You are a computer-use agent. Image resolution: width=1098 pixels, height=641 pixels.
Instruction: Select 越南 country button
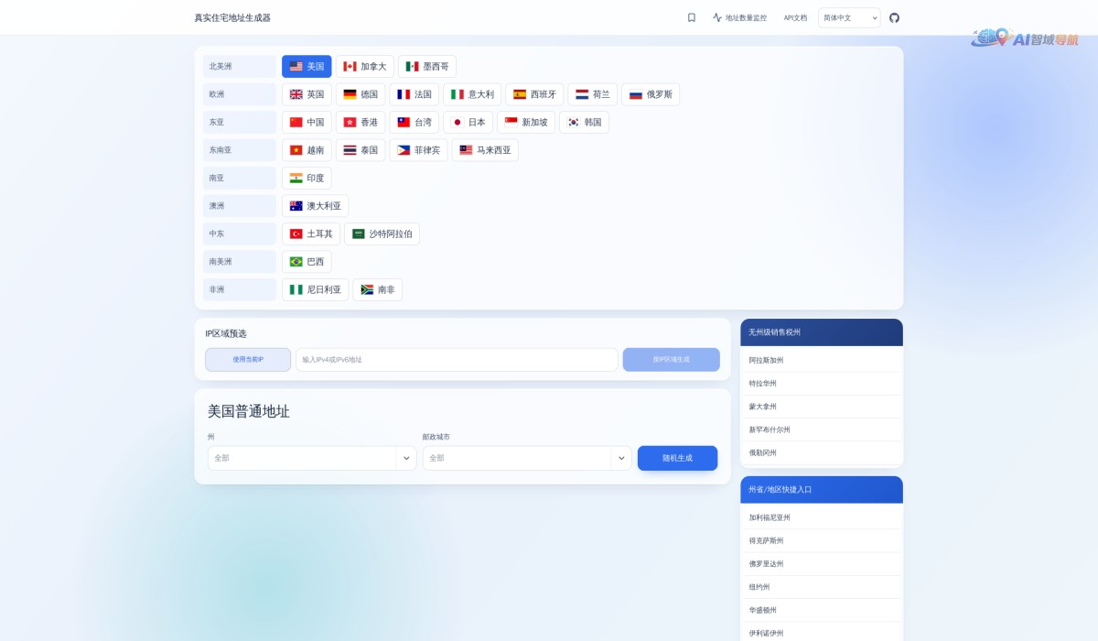[x=307, y=150]
